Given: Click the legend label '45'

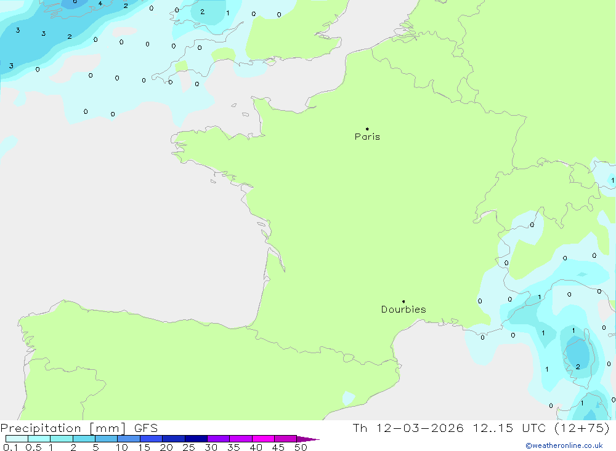Looking at the screenshot, I should 278,447.
